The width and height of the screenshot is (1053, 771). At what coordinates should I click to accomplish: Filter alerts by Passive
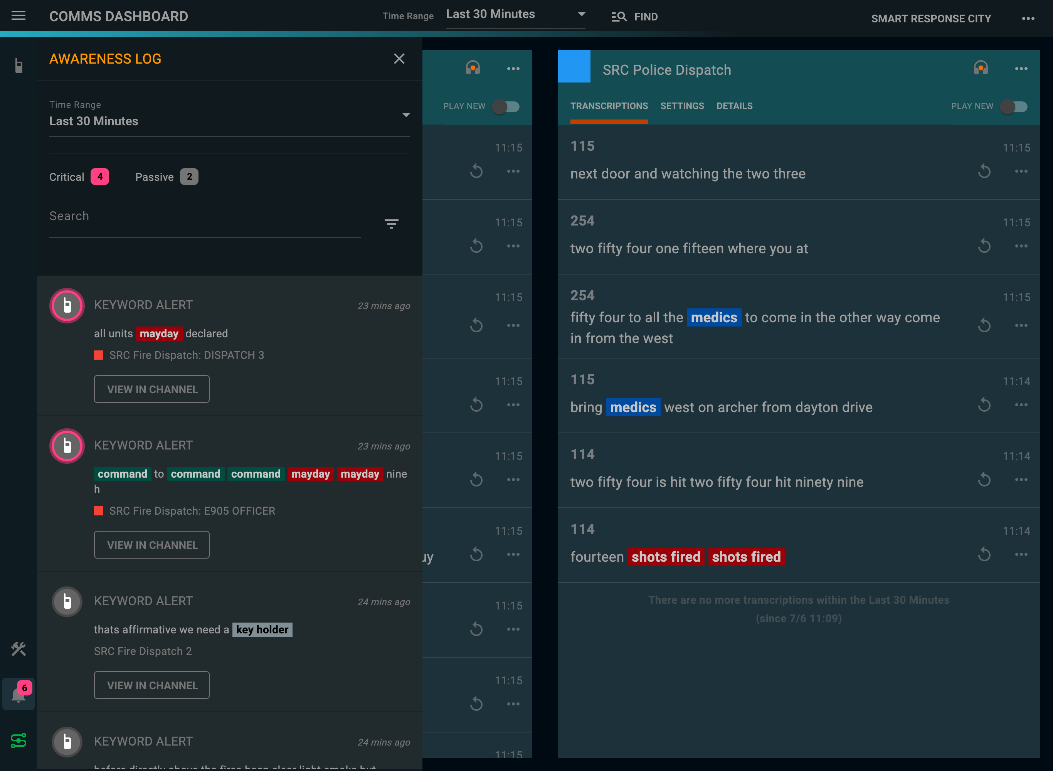167,177
